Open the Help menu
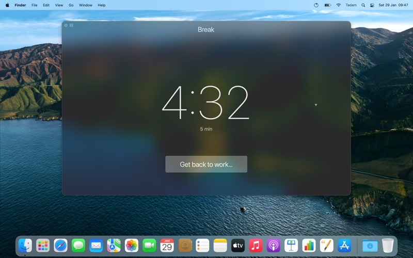The height and width of the screenshot is (258, 413). tap(102, 5)
